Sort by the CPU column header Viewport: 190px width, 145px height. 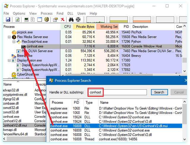(66, 27)
